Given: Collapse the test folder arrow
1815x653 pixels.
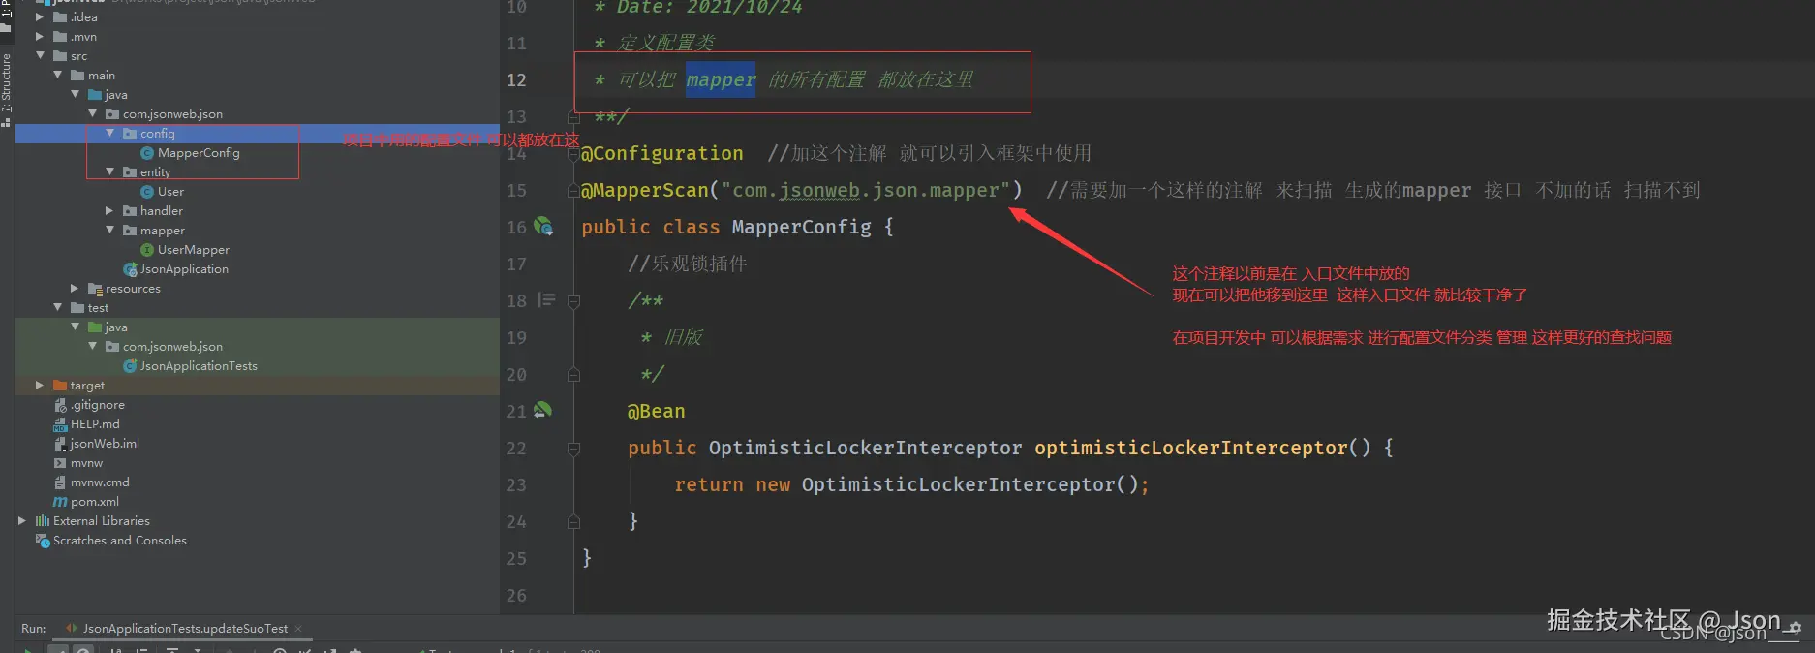Looking at the screenshot, I should click(x=57, y=308).
